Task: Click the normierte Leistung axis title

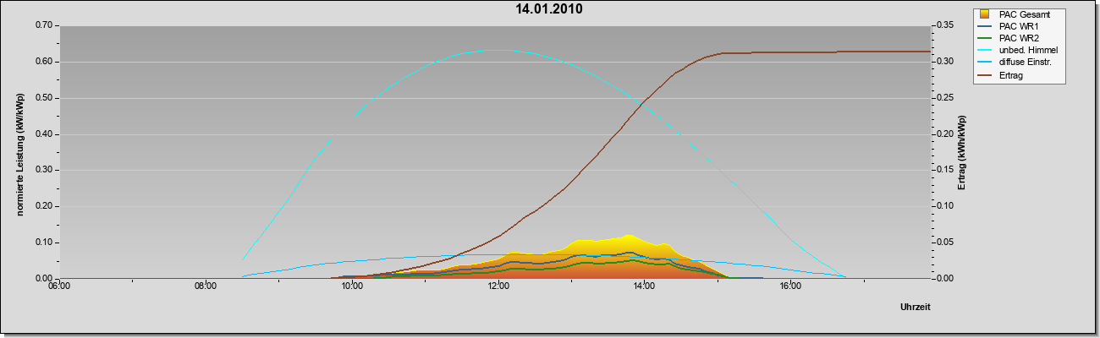Action: [x=20, y=152]
